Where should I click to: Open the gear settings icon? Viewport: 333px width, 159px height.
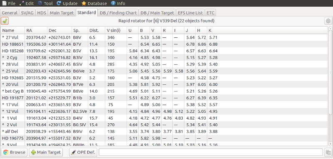click(x=328, y=21)
